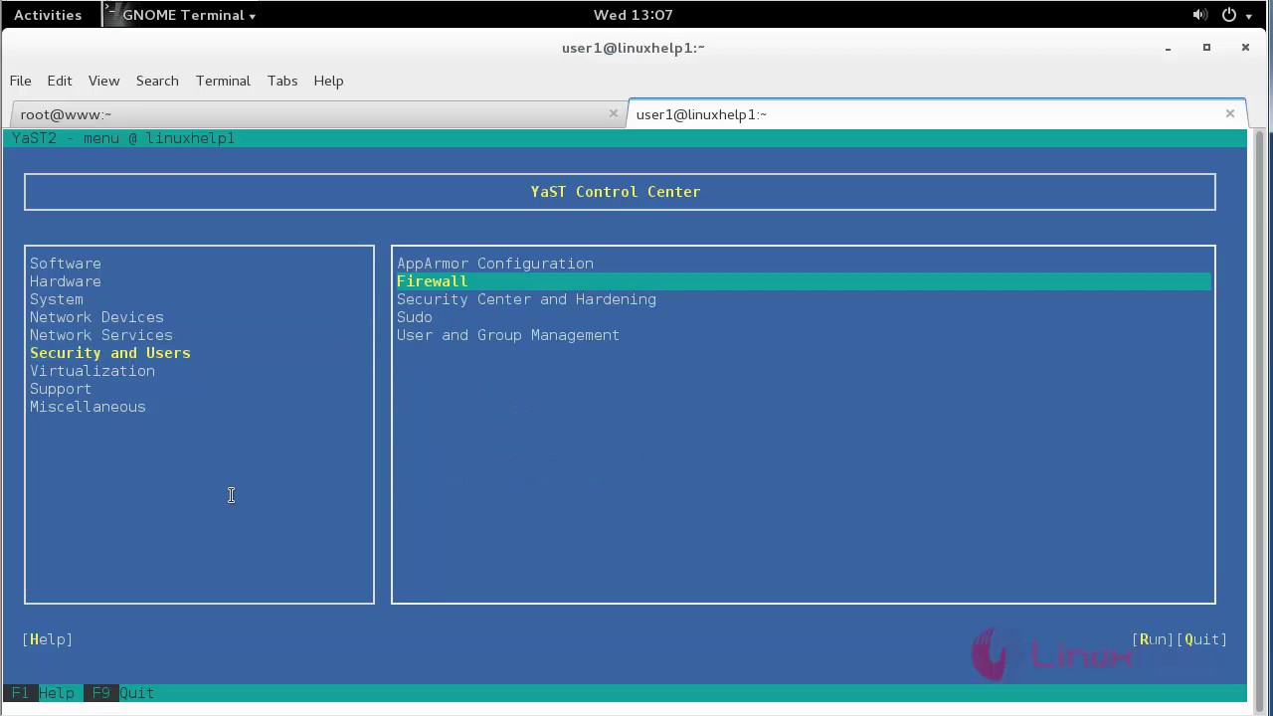This screenshot has height=716, width=1273.
Task: Select Security and Users category
Action: [110, 353]
